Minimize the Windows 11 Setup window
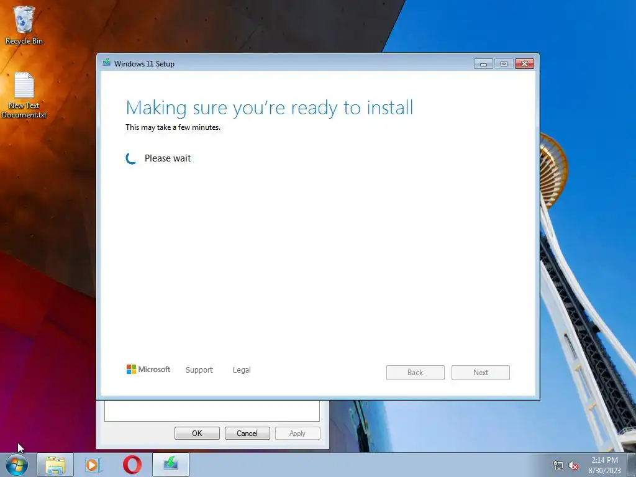 [x=483, y=64]
